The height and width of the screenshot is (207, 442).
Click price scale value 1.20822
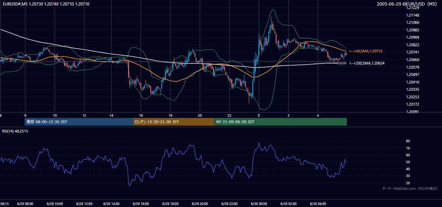pos(412,45)
